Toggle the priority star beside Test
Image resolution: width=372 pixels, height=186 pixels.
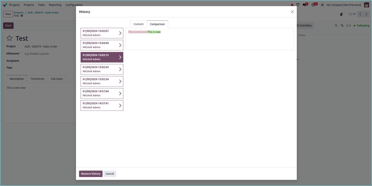(10, 38)
